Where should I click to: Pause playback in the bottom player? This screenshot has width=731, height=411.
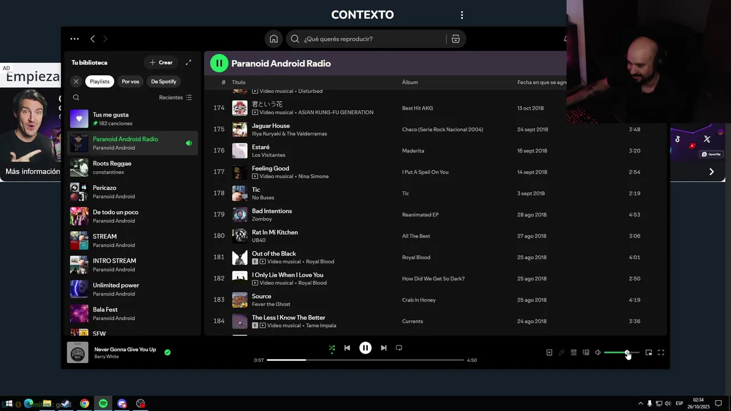(365, 348)
